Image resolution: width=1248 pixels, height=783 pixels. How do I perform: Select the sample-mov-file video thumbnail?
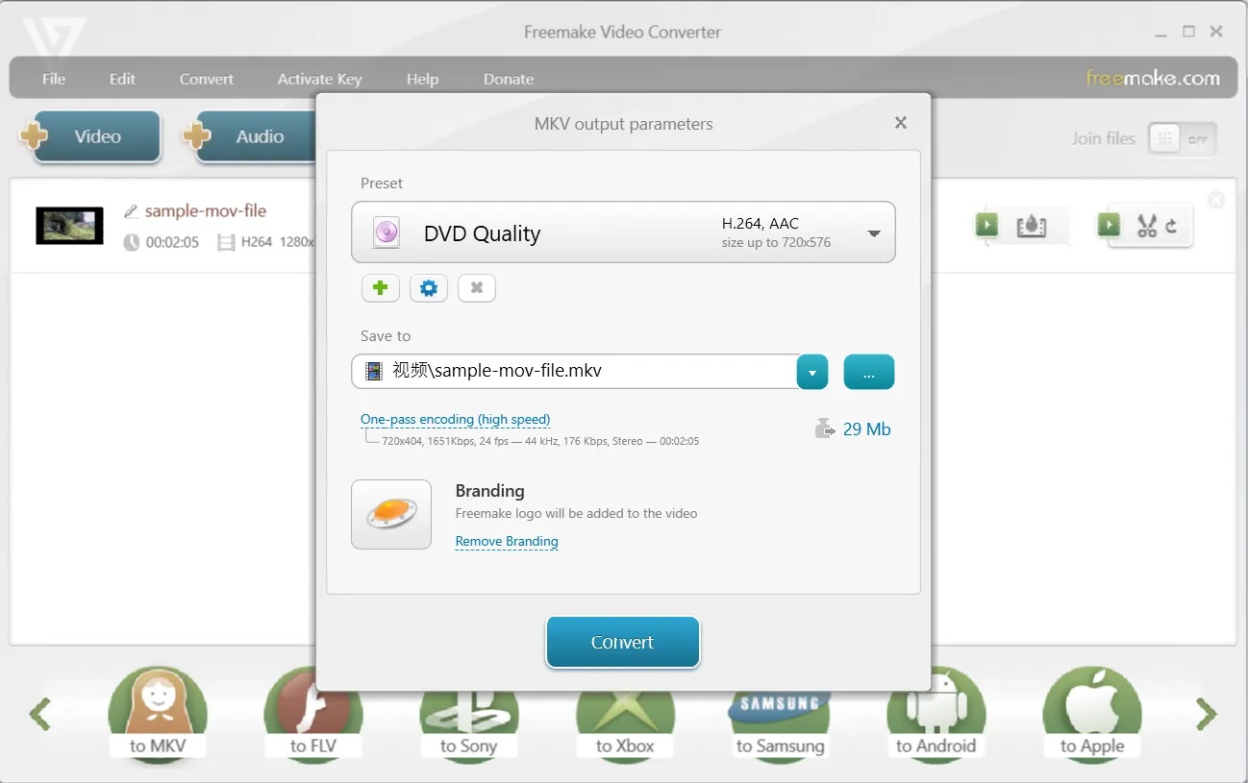point(69,226)
